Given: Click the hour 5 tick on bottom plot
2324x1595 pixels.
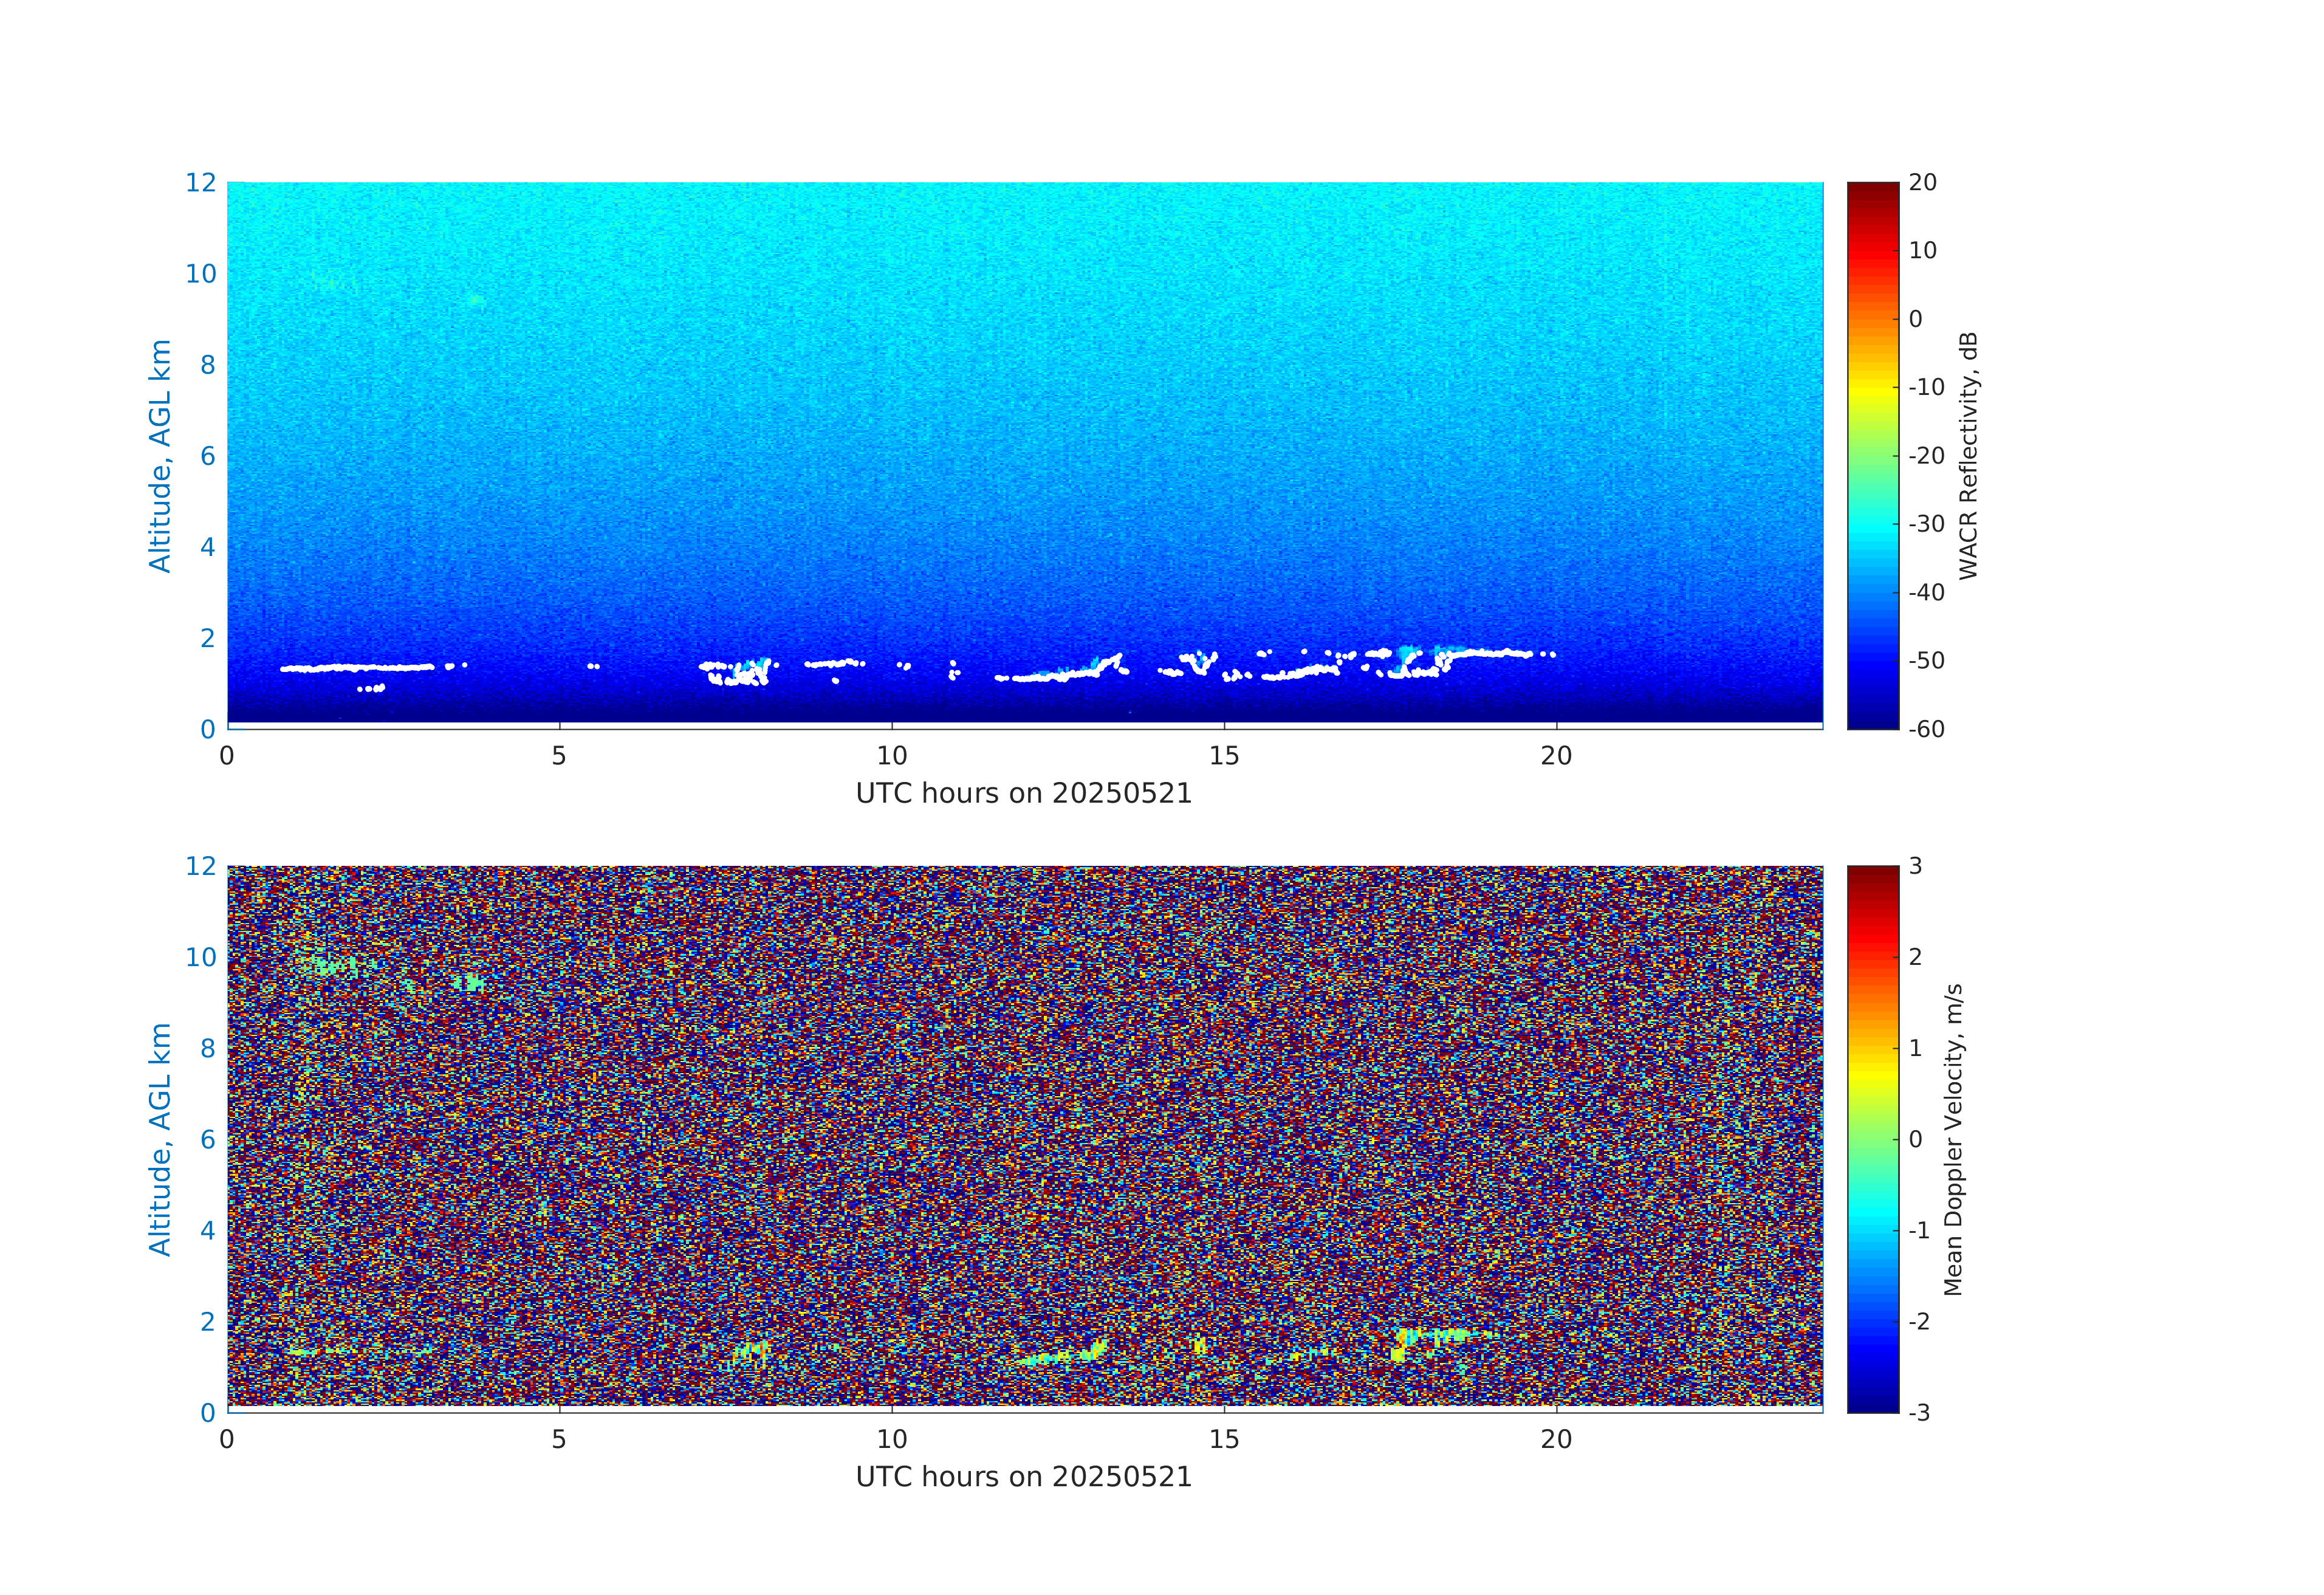Looking at the screenshot, I should (x=559, y=1439).
